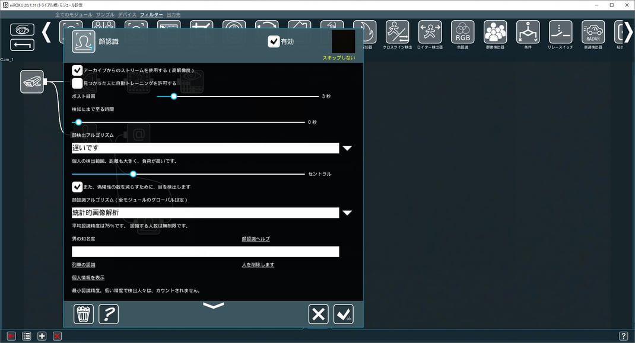Toggle detect eyes to reduce false positives

point(77,187)
